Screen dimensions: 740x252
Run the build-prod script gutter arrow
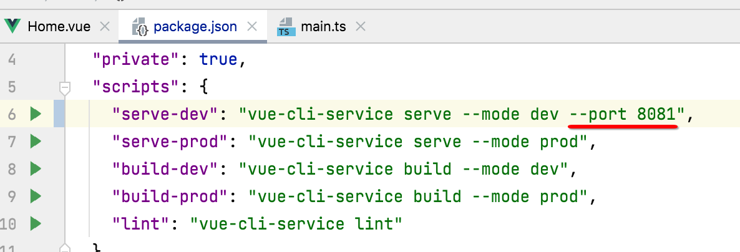(36, 196)
